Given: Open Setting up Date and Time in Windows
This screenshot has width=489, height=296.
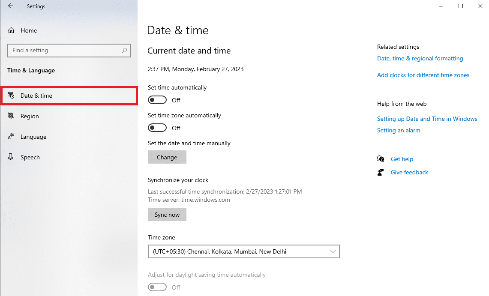Looking at the screenshot, I should 427,119.
